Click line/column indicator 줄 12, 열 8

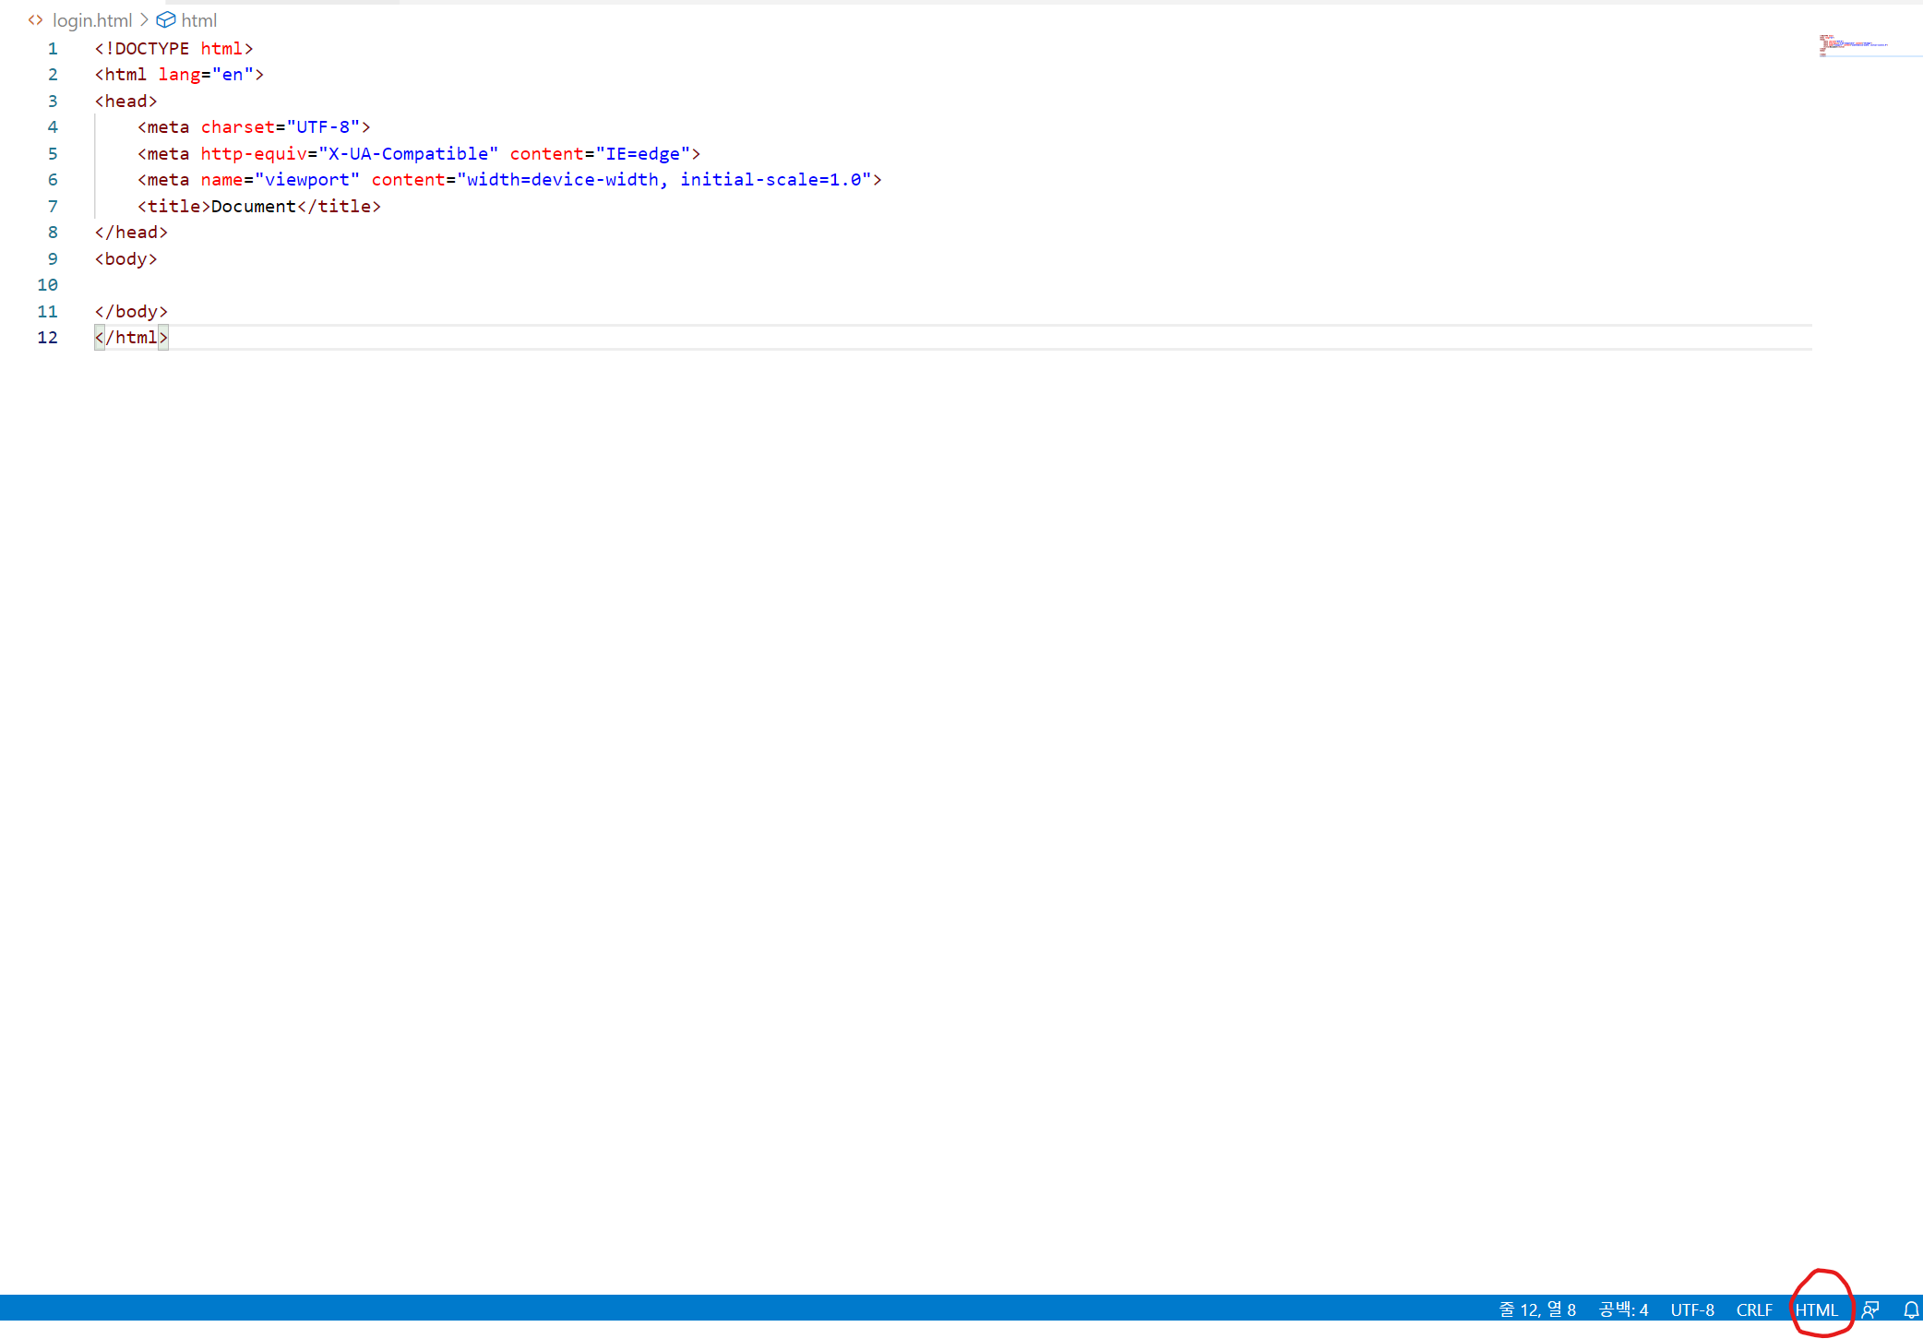point(1536,1309)
